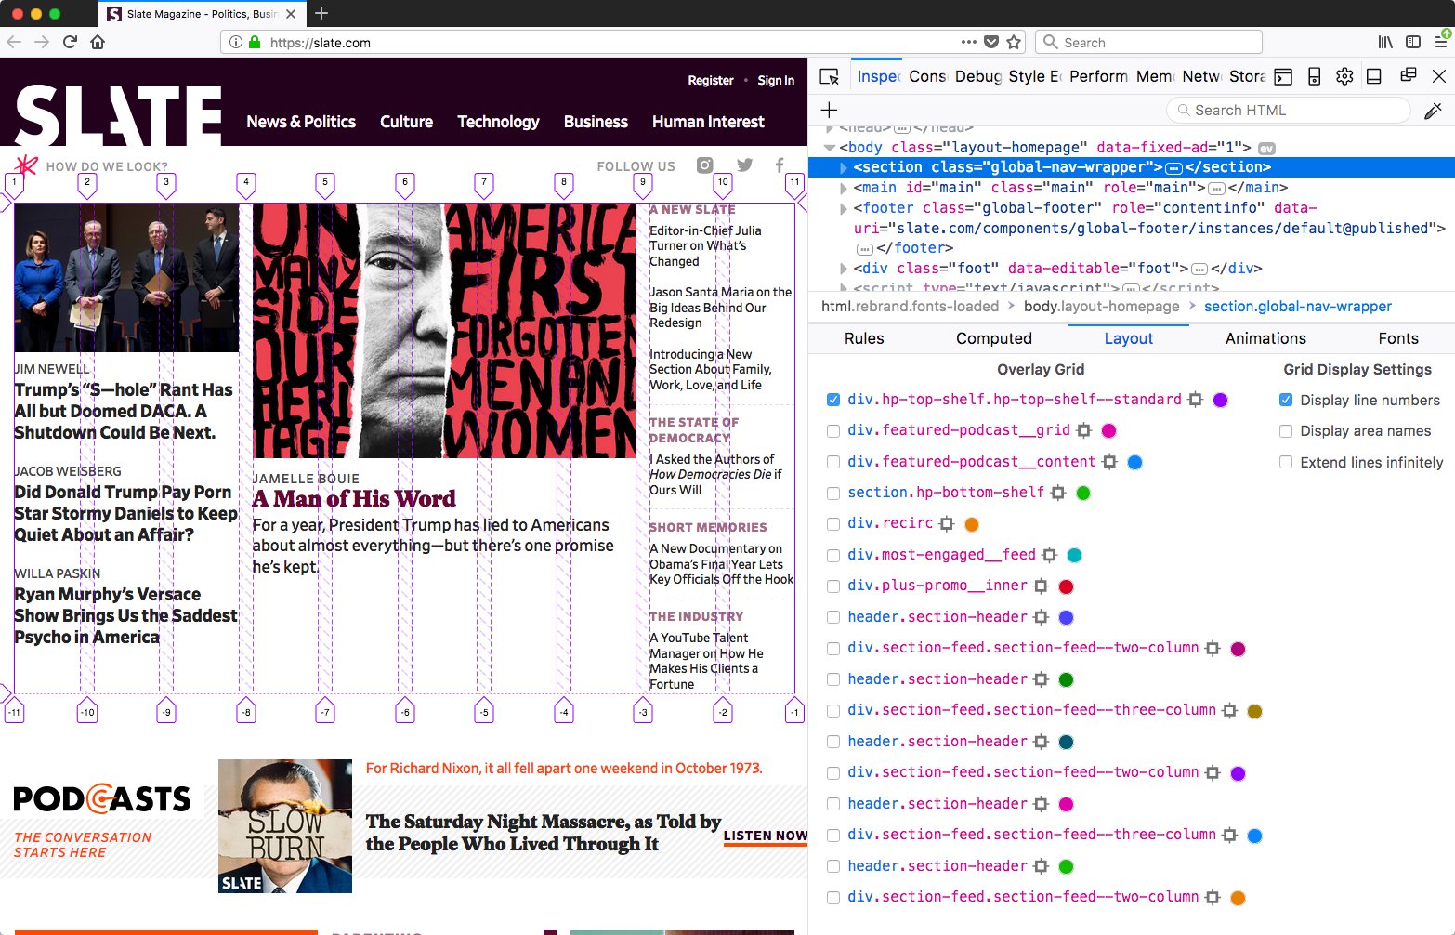Image resolution: width=1455 pixels, height=935 pixels.
Task: Visit Slate's Instagram icon
Action: tap(705, 165)
